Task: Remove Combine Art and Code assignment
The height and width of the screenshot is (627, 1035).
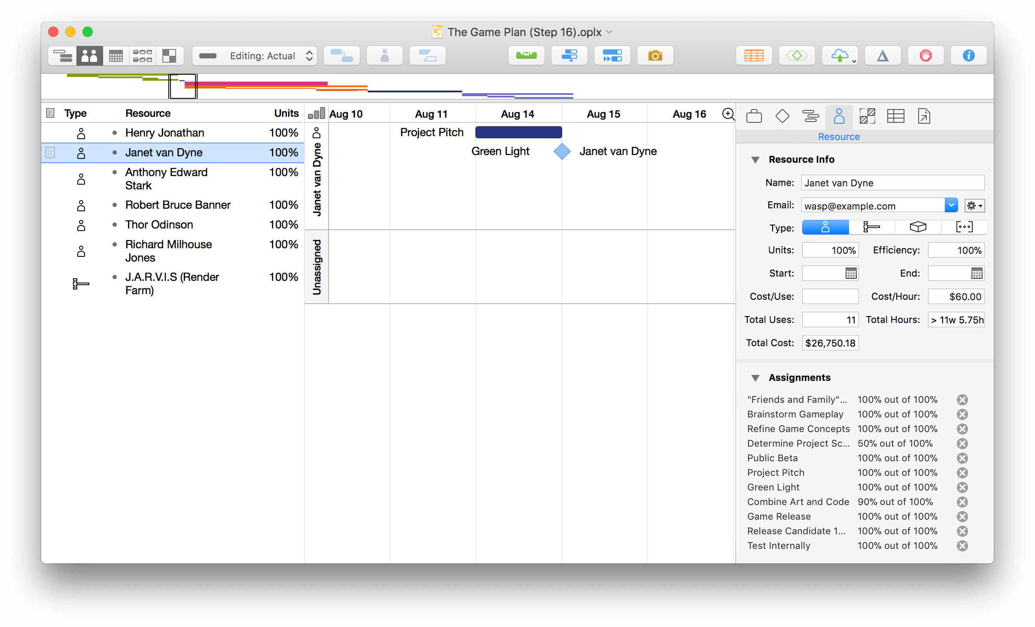Action: coord(980,502)
